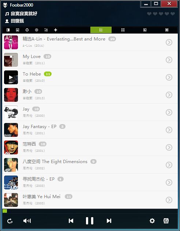This screenshot has width=180, height=231.
Task: Switch to the album list view tab
Action: (x=101, y=30)
